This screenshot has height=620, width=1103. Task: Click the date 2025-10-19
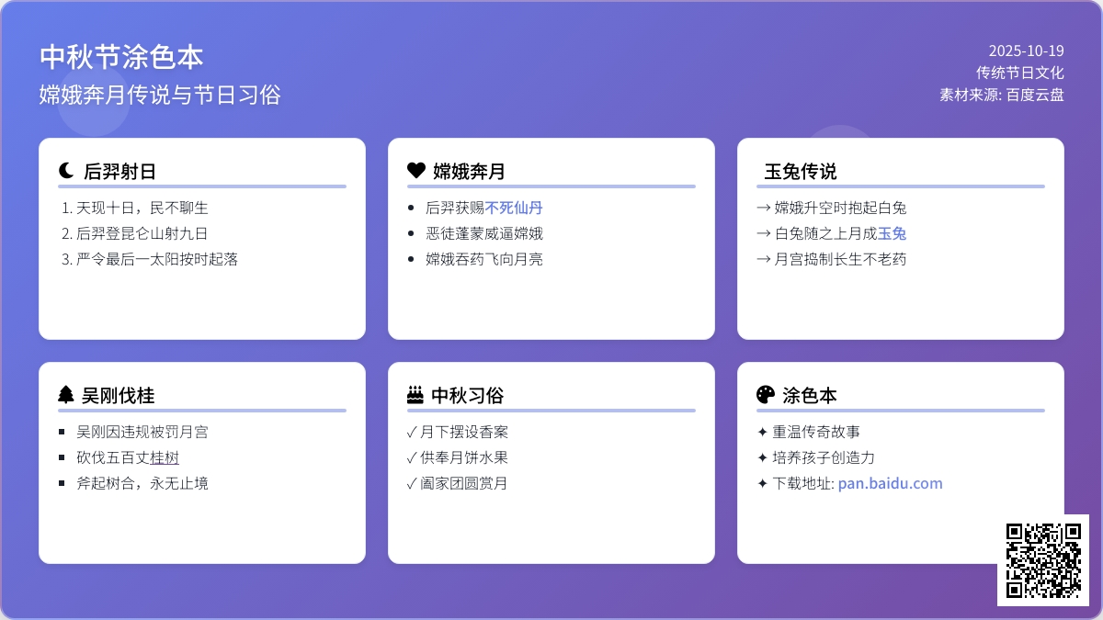tap(1026, 51)
